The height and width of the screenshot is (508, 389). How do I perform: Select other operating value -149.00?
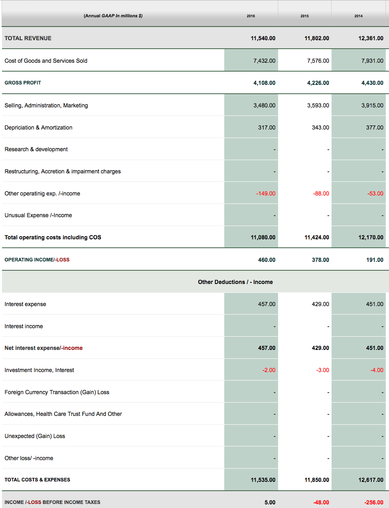pyautogui.click(x=266, y=193)
